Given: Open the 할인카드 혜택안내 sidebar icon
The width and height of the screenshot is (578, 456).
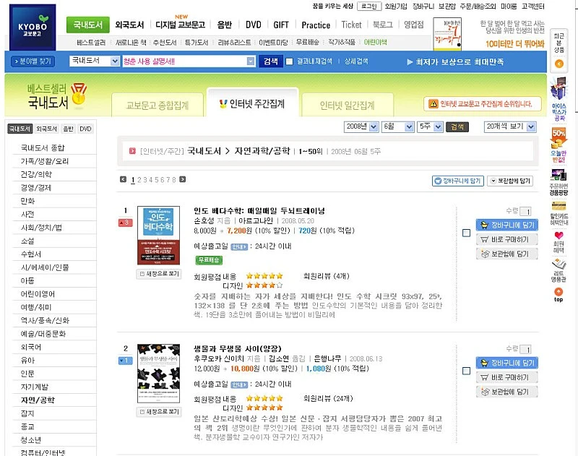Looking at the screenshot, I should click(558, 206).
